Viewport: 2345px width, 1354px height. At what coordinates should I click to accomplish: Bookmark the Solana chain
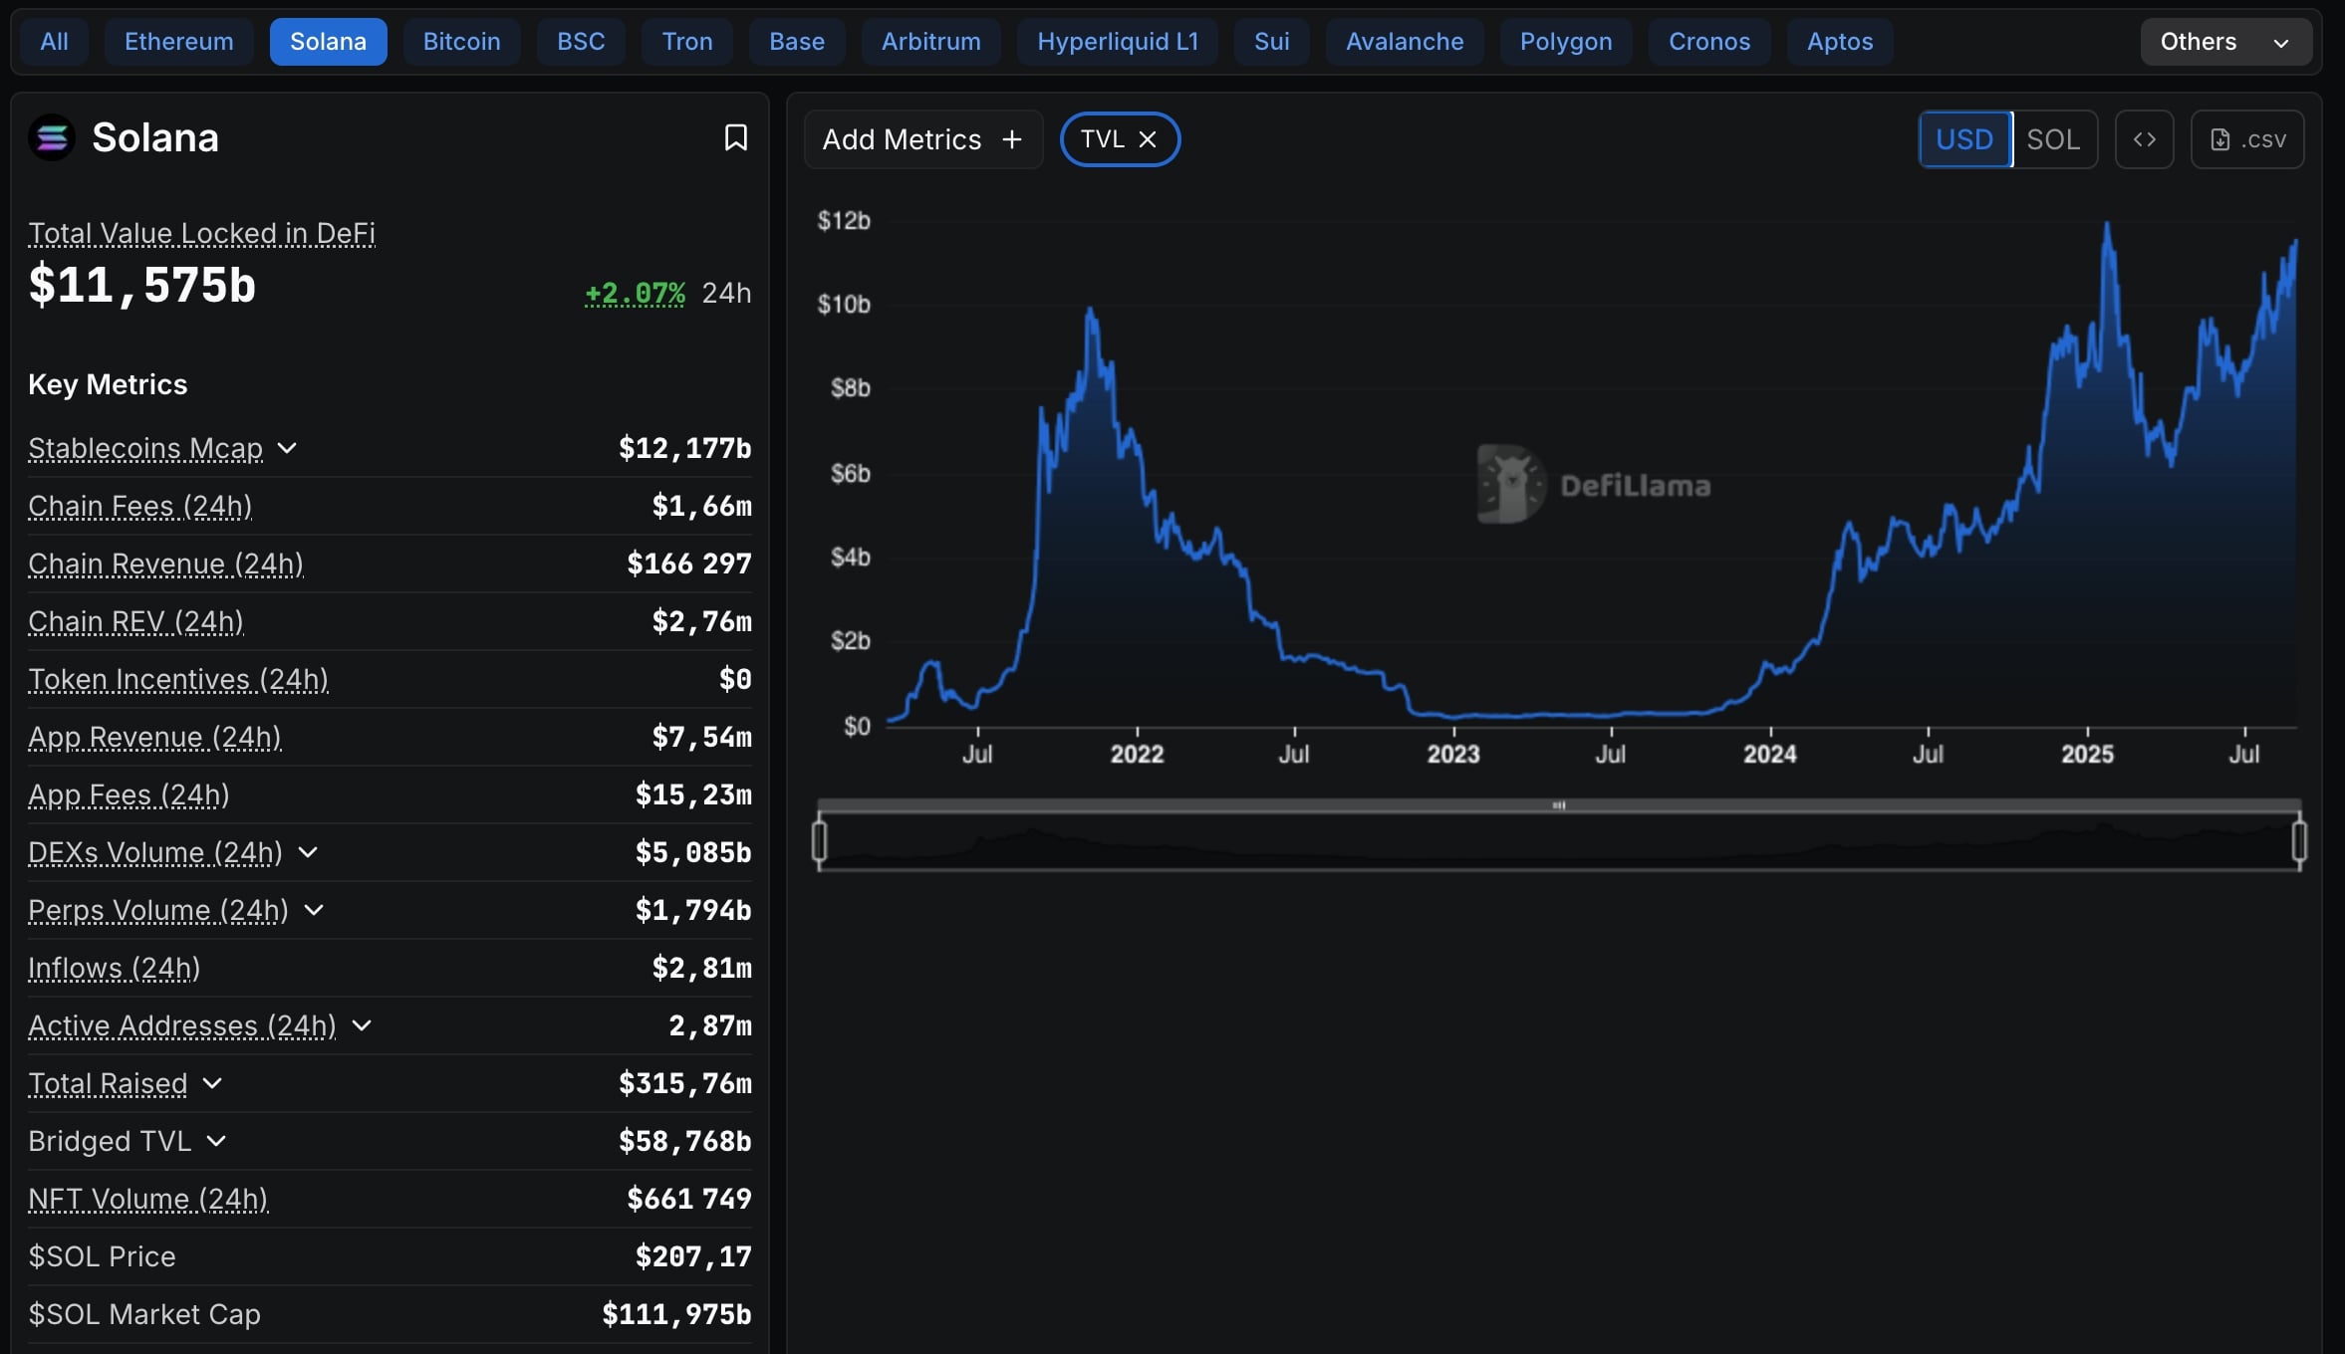click(x=735, y=137)
